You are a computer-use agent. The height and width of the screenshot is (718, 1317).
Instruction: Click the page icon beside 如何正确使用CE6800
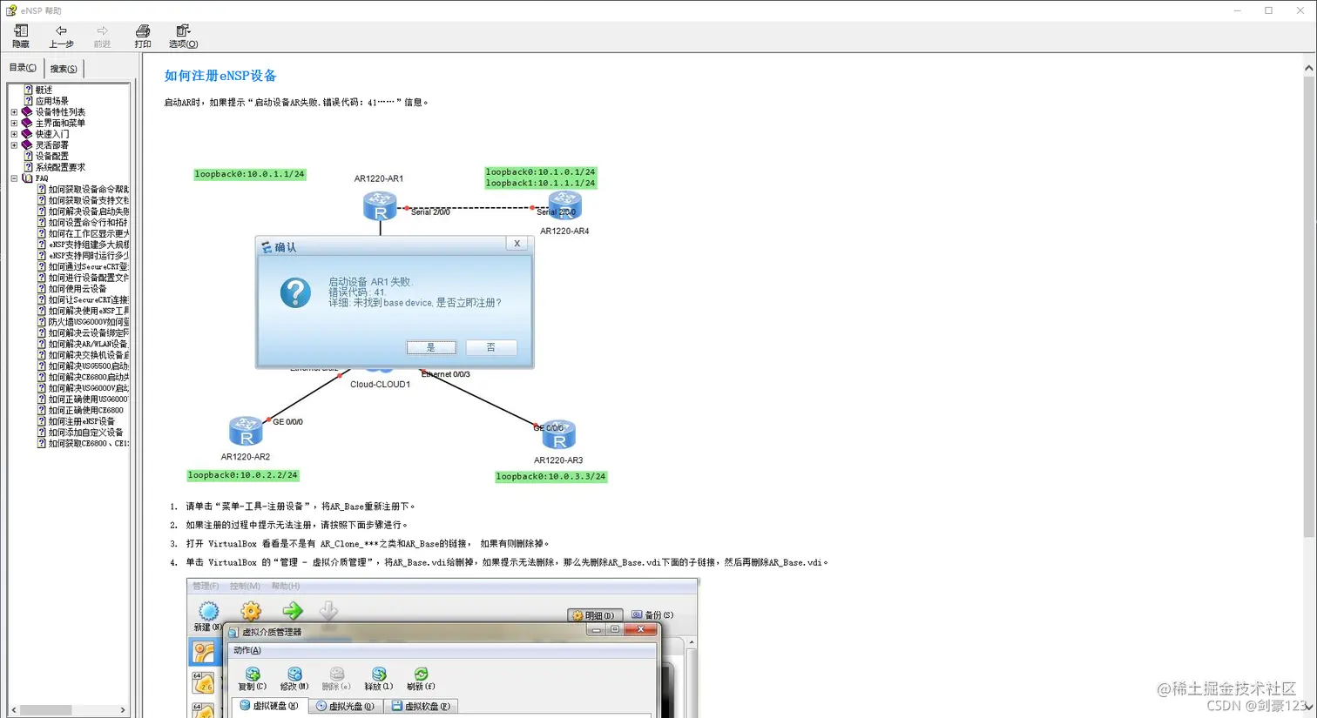coord(41,410)
